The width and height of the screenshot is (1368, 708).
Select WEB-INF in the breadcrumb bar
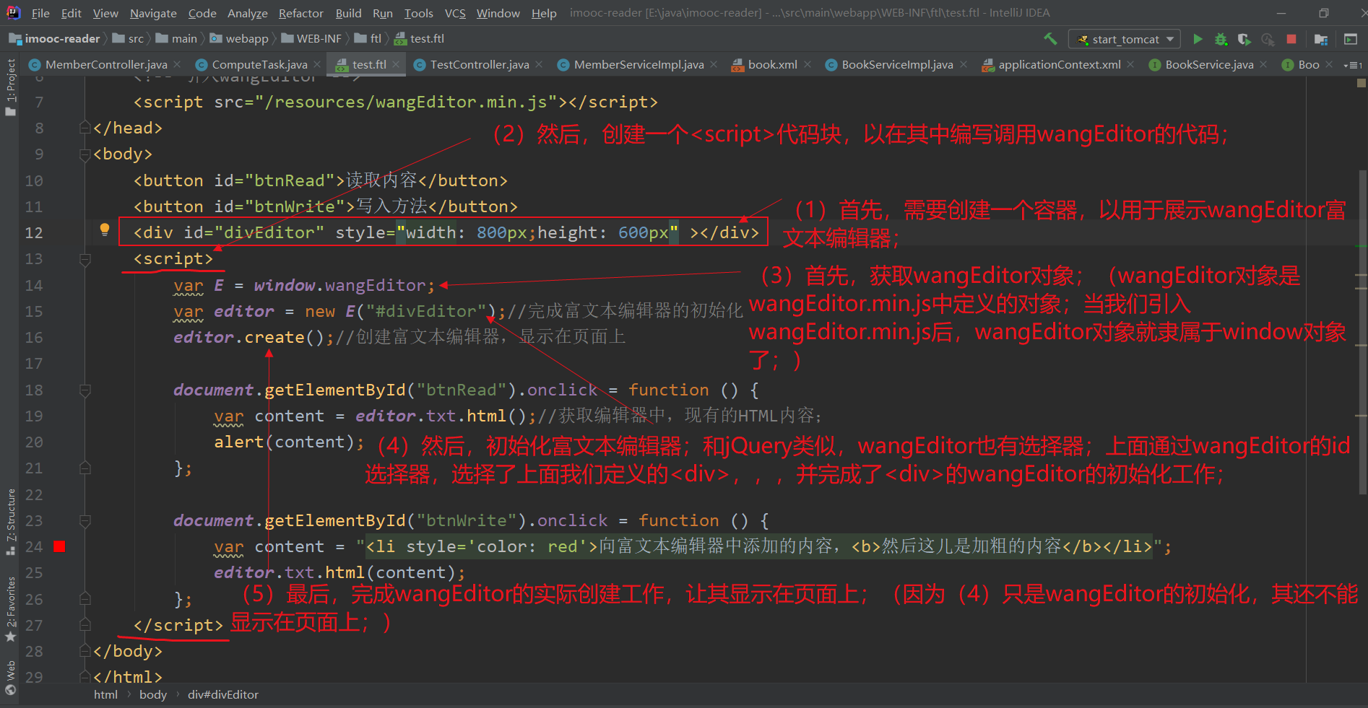[319, 38]
